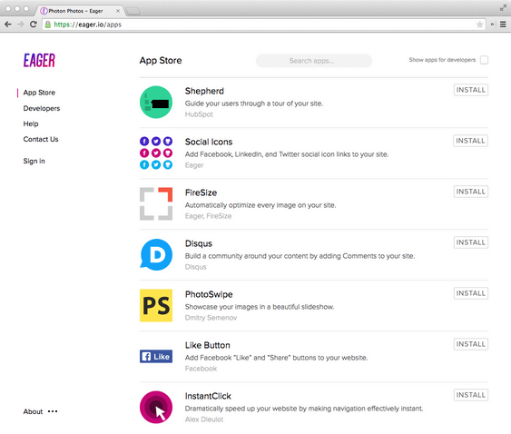This screenshot has height=434, width=511.
Task: Click 'Guide your users through a tour' description
Action: (x=254, y=104)
